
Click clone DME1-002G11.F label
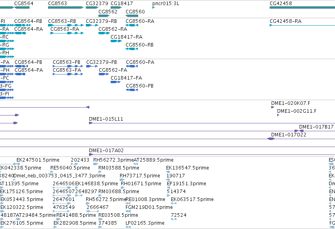tap(297, 111)
